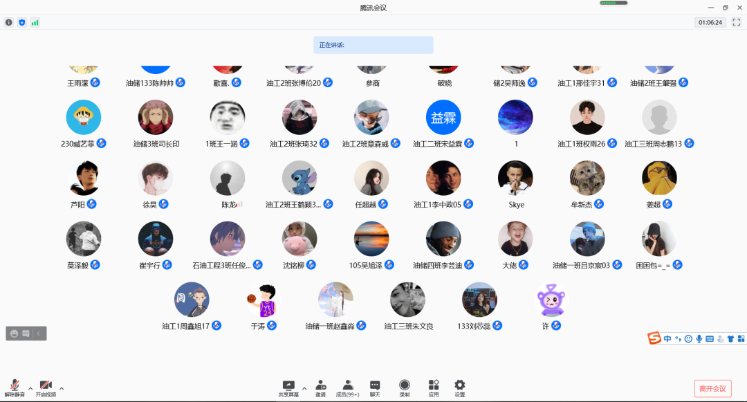747x402 pixels.
Task: Open the Invite (邀请) option
Action: point(321,388)
